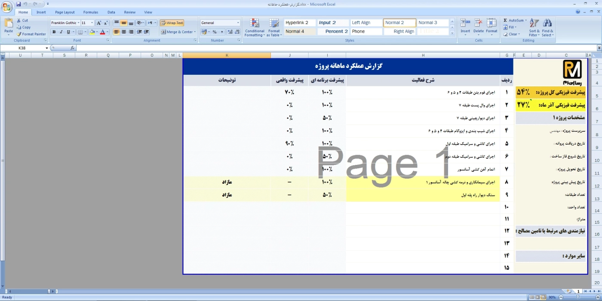Click the Undo arrow icon
Viewport: 602px width, 301px height.
point(25,4)
